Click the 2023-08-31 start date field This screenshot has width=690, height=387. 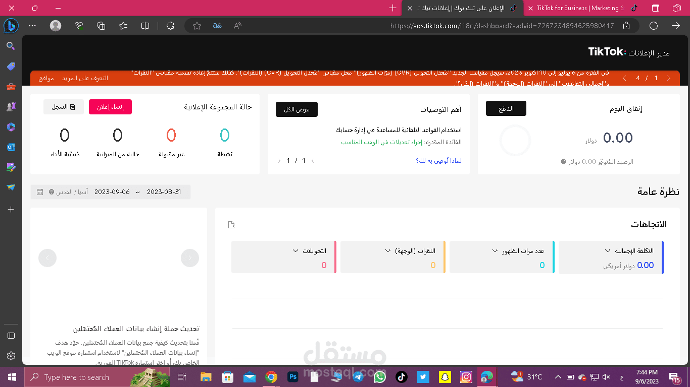[x=164, y=192]
